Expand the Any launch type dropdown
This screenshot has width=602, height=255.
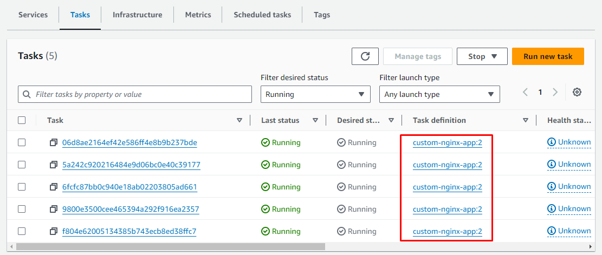439,94
